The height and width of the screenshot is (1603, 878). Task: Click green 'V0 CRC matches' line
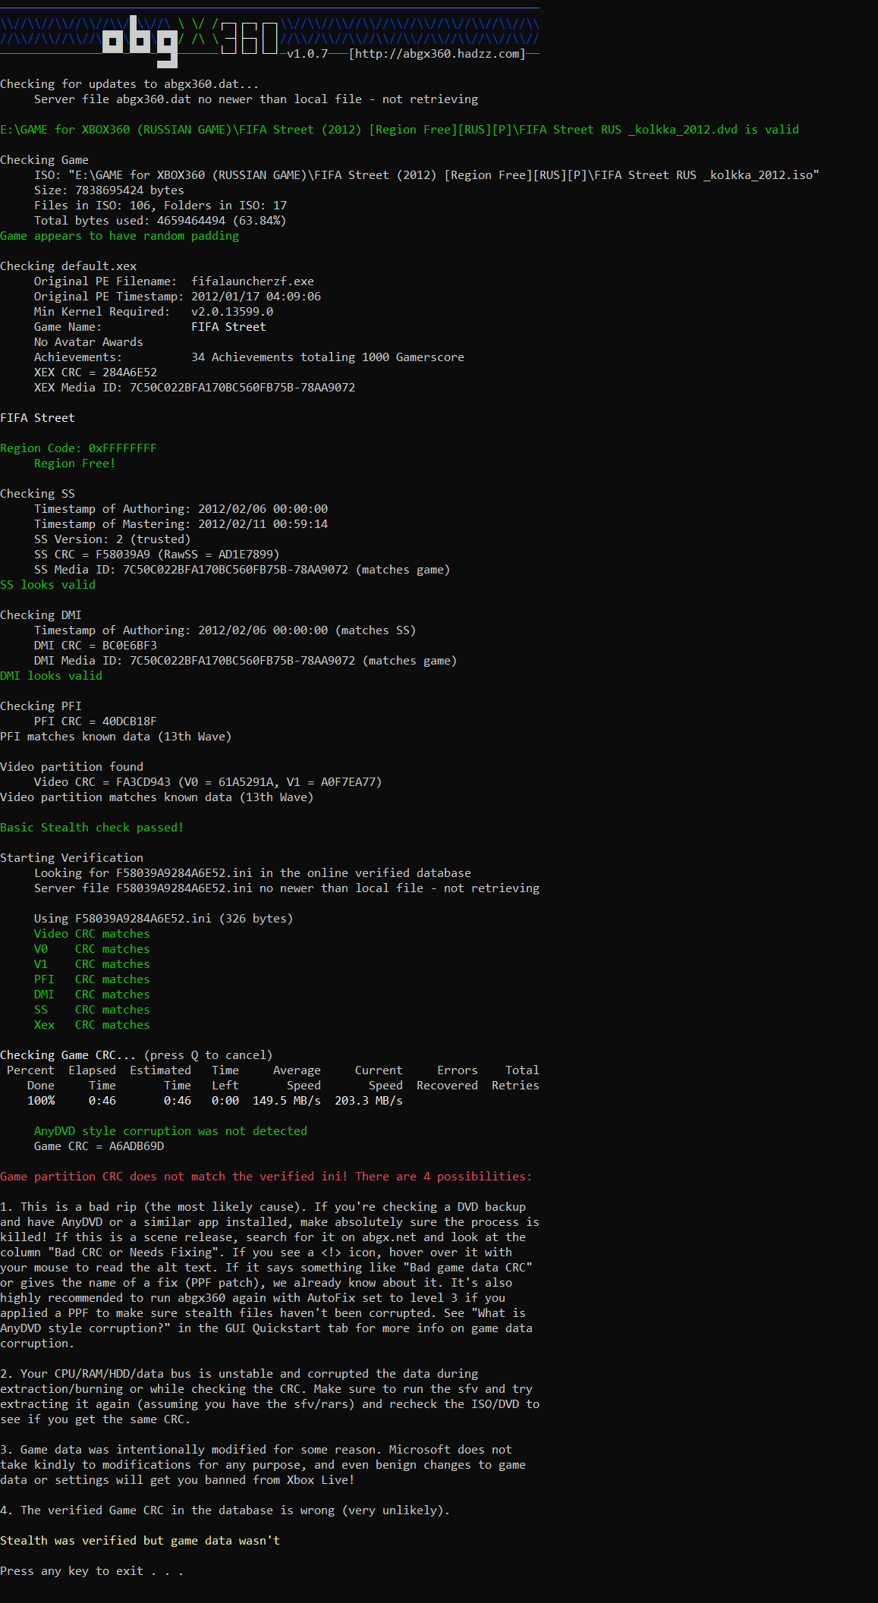92,949
